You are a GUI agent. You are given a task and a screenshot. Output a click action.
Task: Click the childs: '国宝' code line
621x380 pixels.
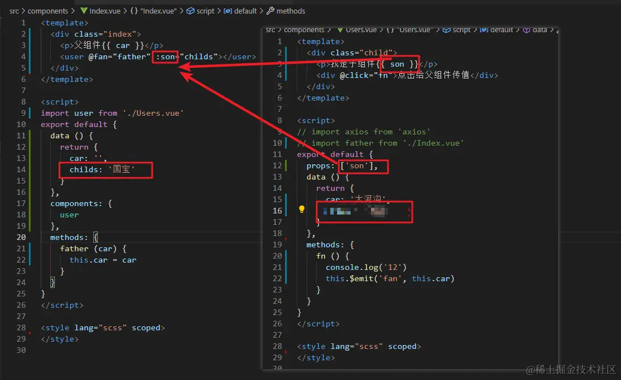click(102, 169)
